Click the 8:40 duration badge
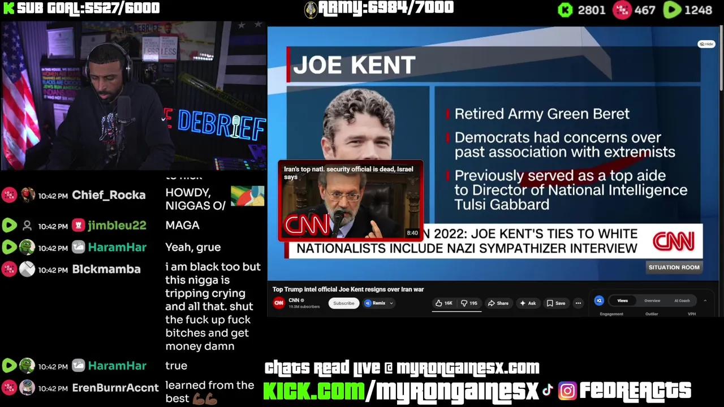The height and width of the screenshot is (407, 724). point(412,233)
